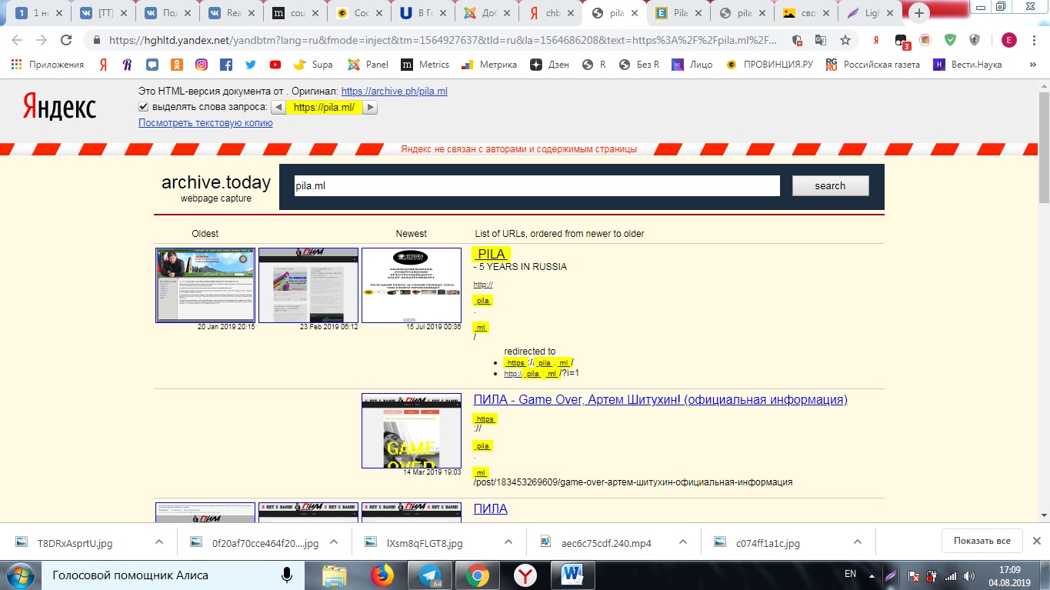This screenshot has height=590, width=1050.
Task: Expand options for aec6c75cdf.240.mp4 download
Action: (683, 542)
